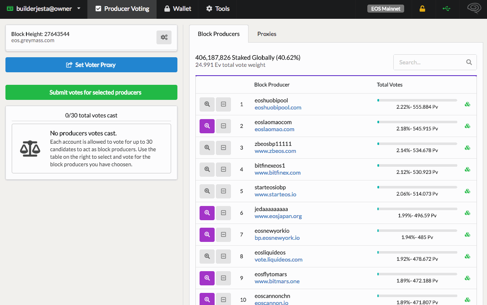View details for zbeosbp11111 producer
Screen dimensions: 487x305
pos(207,147)
